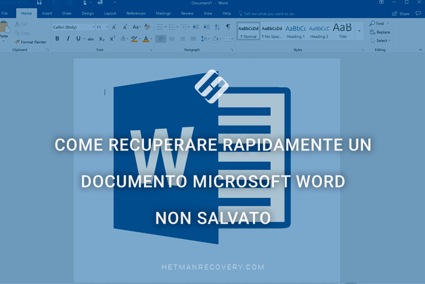The height and width of the screenshot is (284, 425).
Task: Select Center alignment icon
Action: (x=172, y=39)
